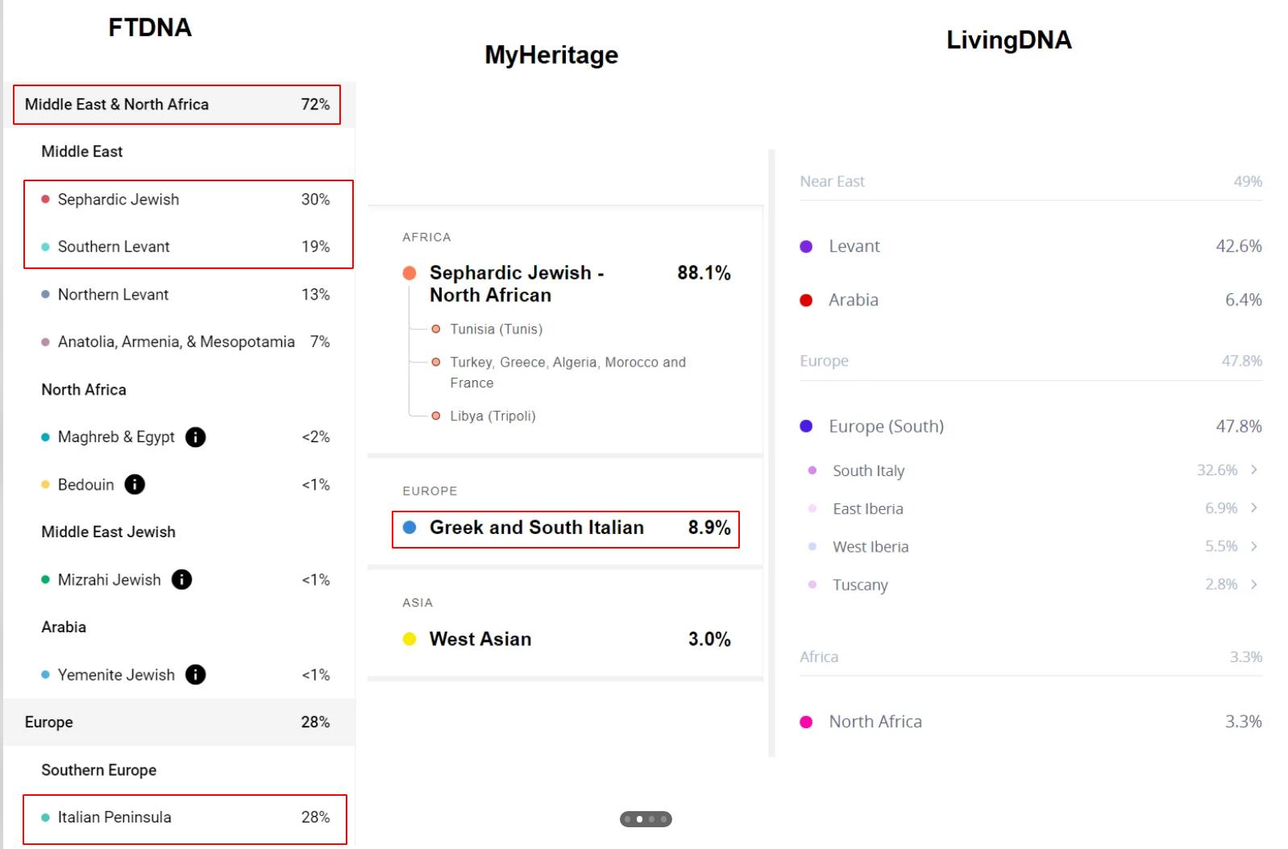
Task: Click the carousel page indicator dots
Action: pos(646,819)
